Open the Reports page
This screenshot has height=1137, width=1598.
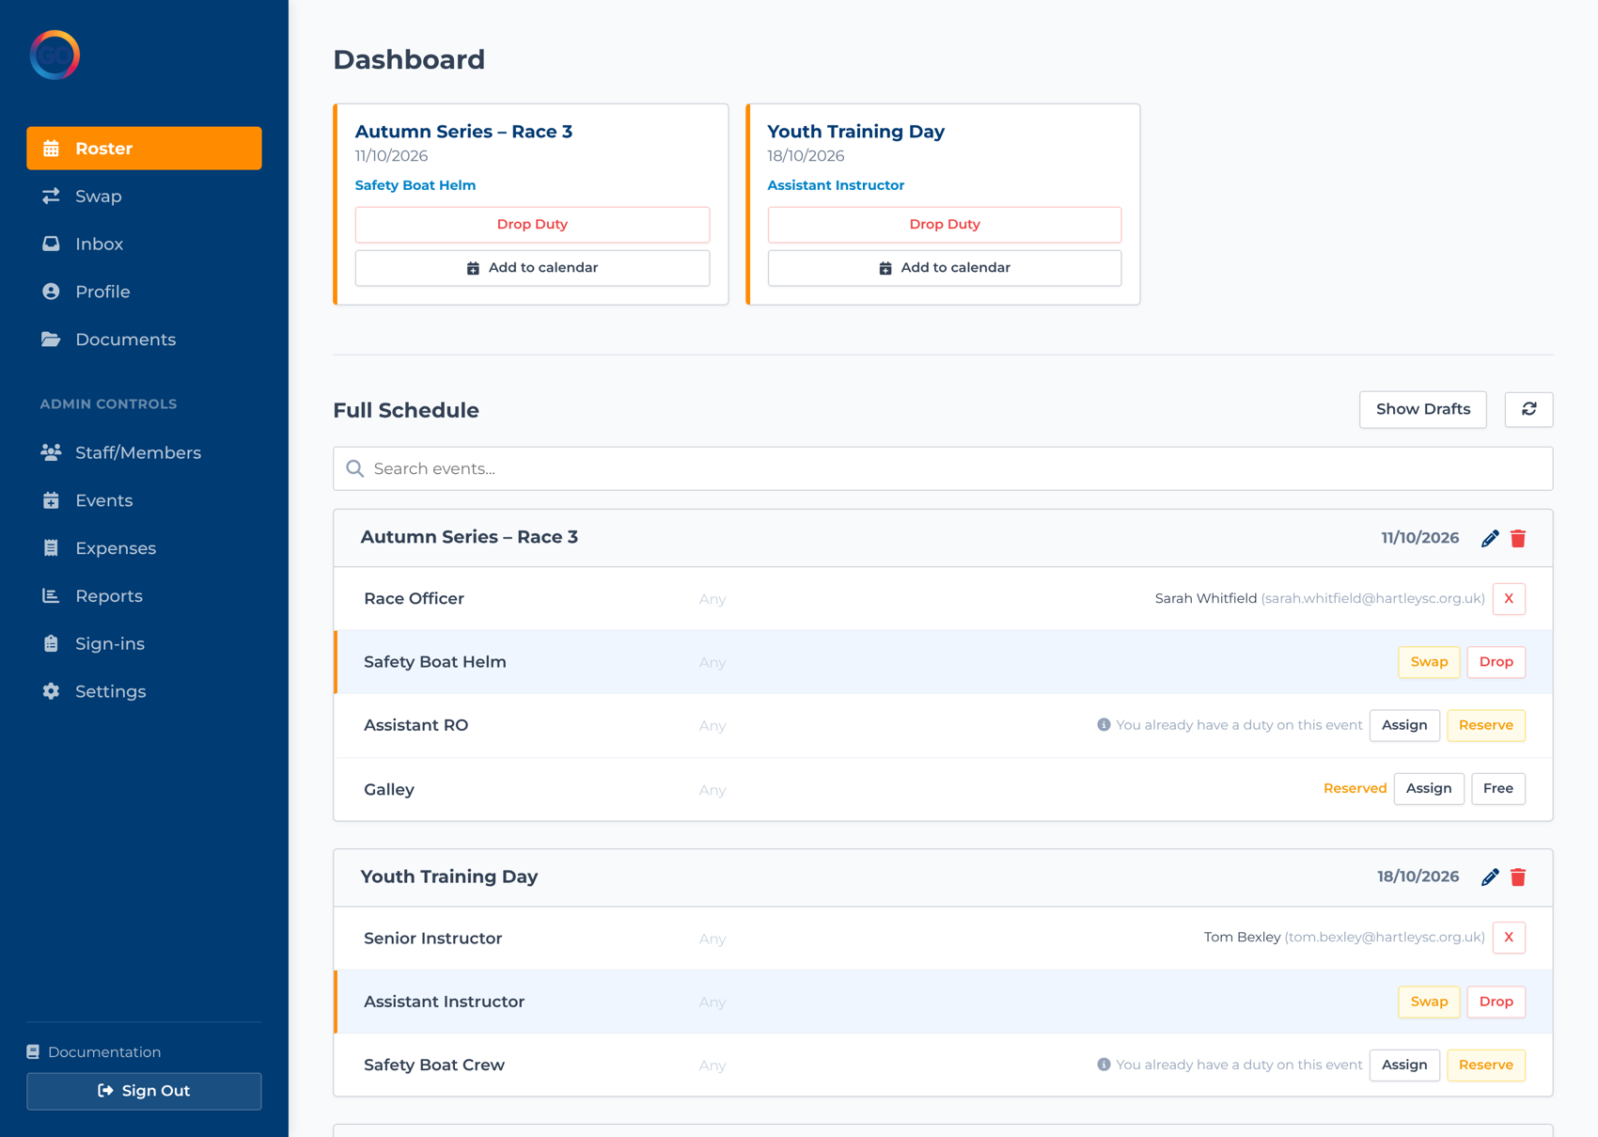pos(144,596)
